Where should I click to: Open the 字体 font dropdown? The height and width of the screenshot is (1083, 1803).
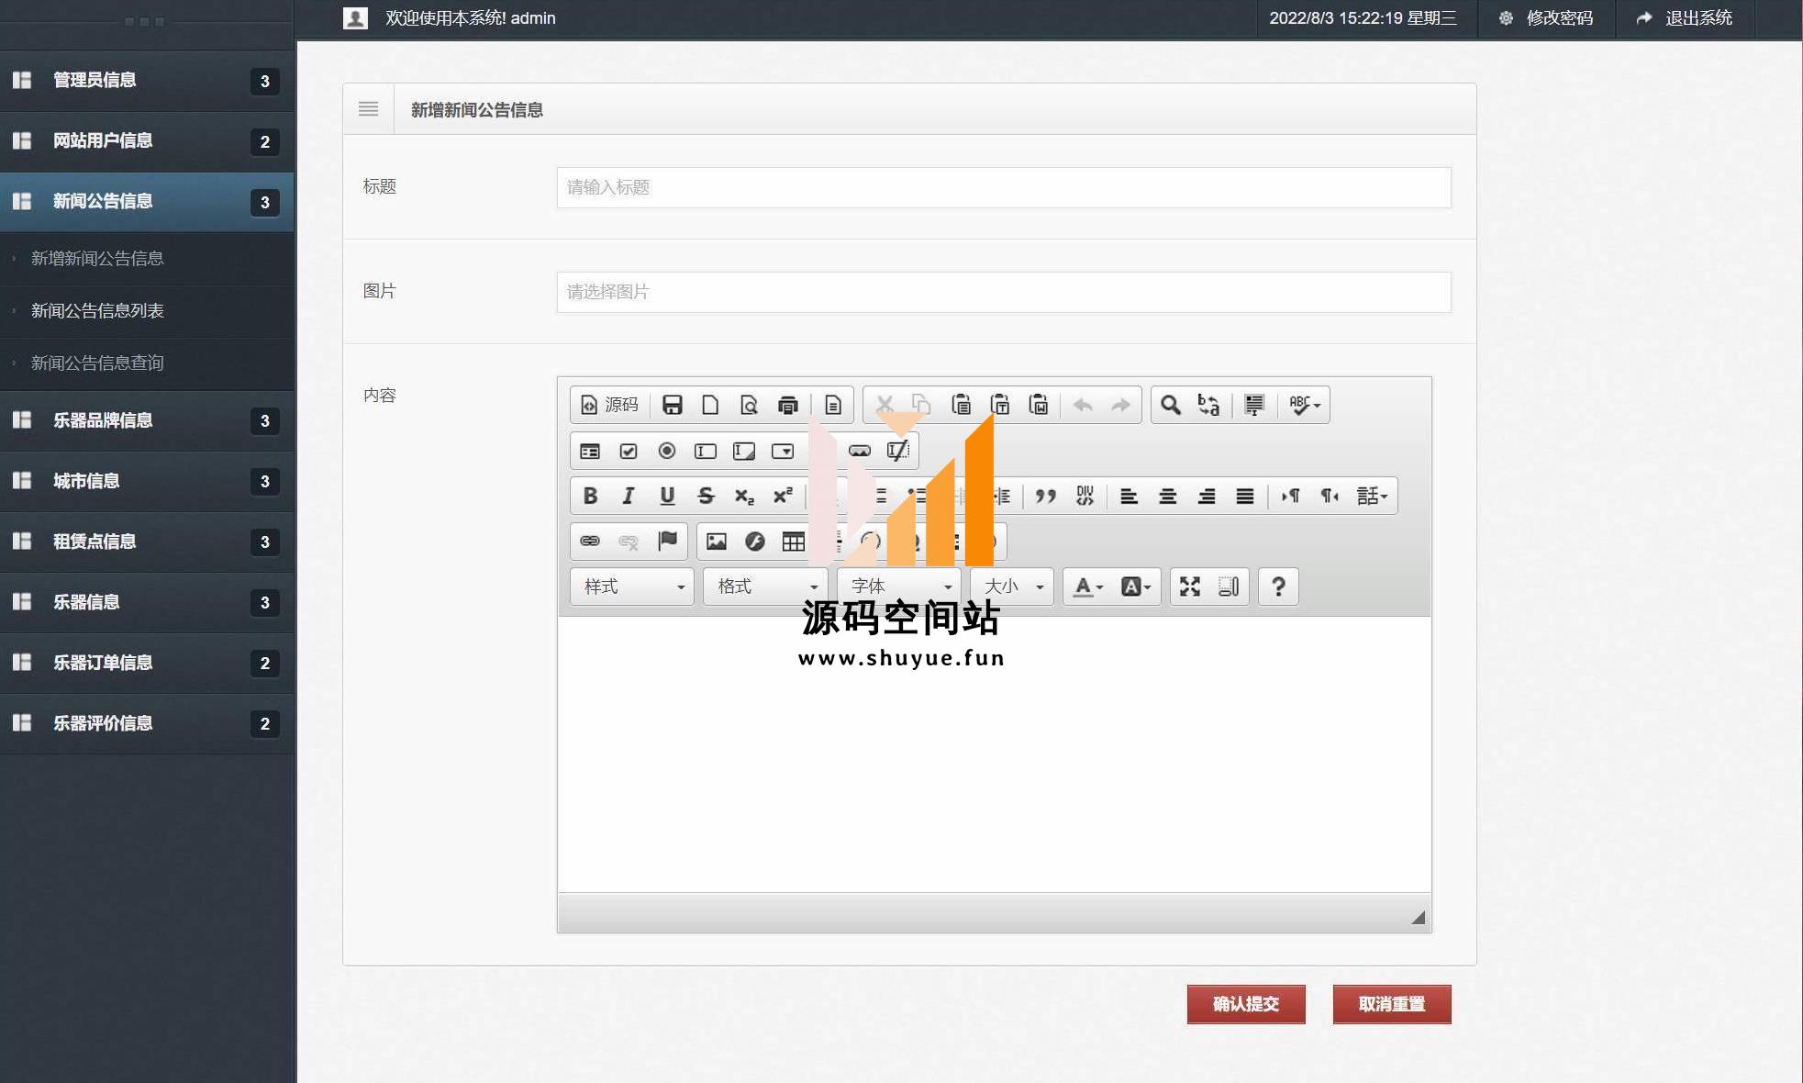899,586
